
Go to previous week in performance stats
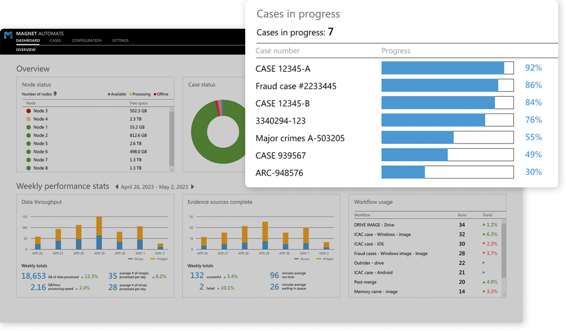(117, 187)
